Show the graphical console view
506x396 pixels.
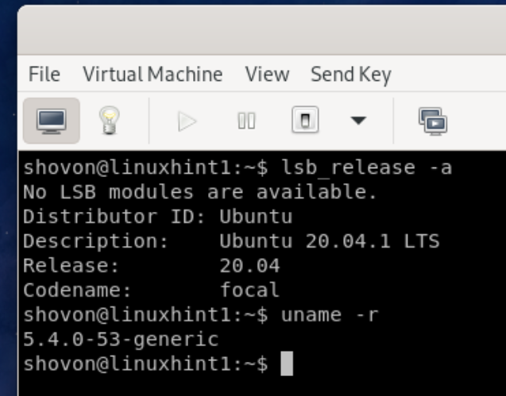pyautogui.click(x=49, y=121)
